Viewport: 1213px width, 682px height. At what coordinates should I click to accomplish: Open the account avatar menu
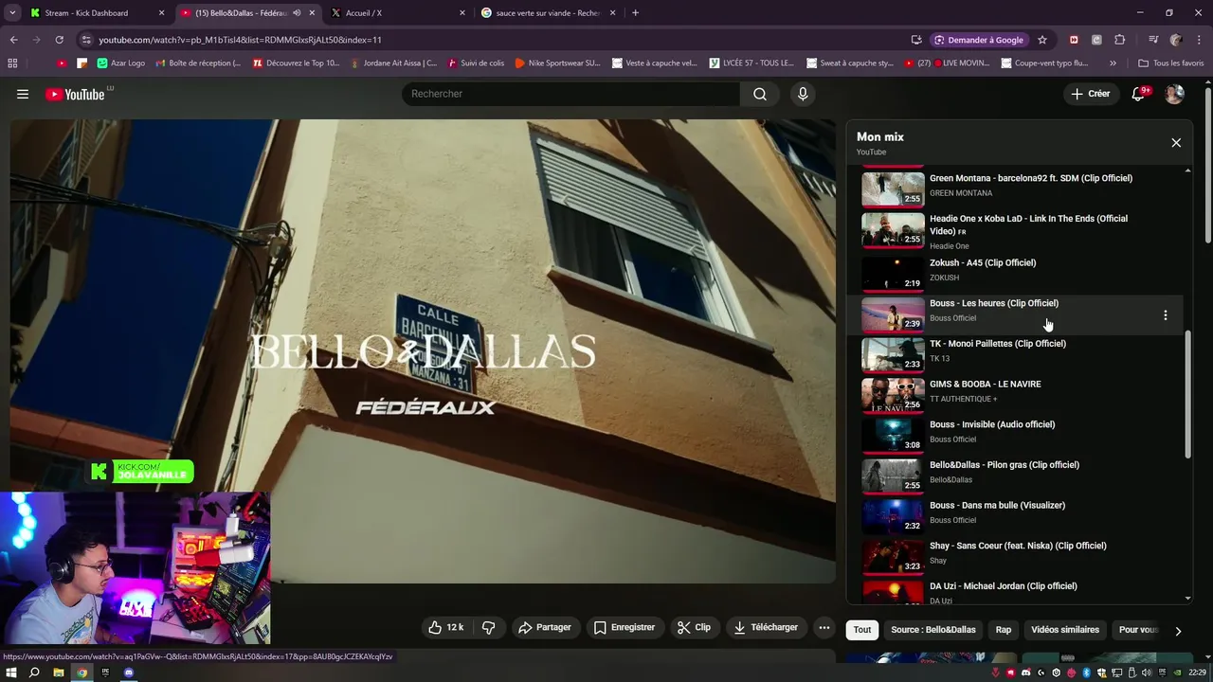pyautogui.click(x=1174, y=94)
